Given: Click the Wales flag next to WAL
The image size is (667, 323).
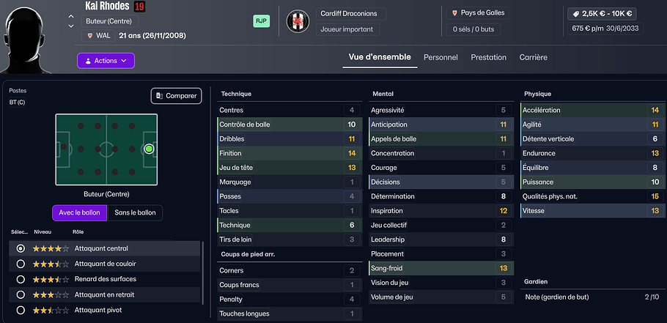Looking at the screenshot, I should click(x=89, y=34).
